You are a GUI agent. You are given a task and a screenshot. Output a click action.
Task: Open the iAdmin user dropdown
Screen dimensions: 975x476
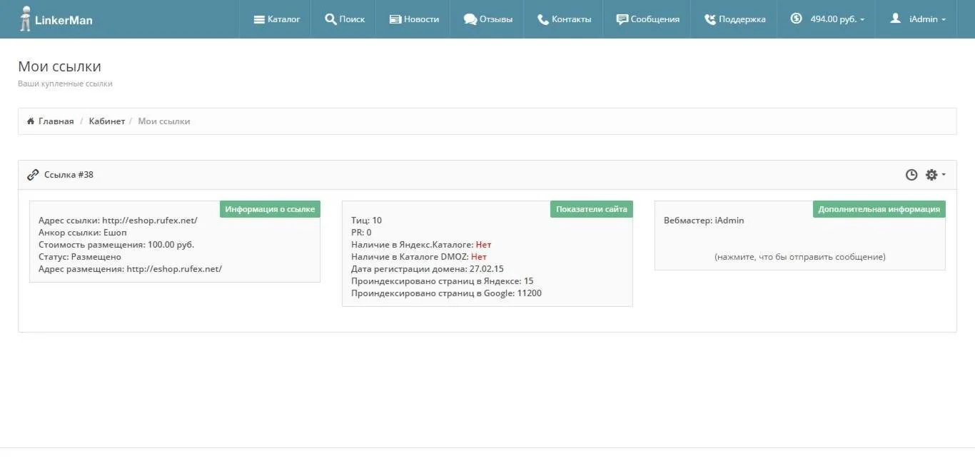point(918,19)
